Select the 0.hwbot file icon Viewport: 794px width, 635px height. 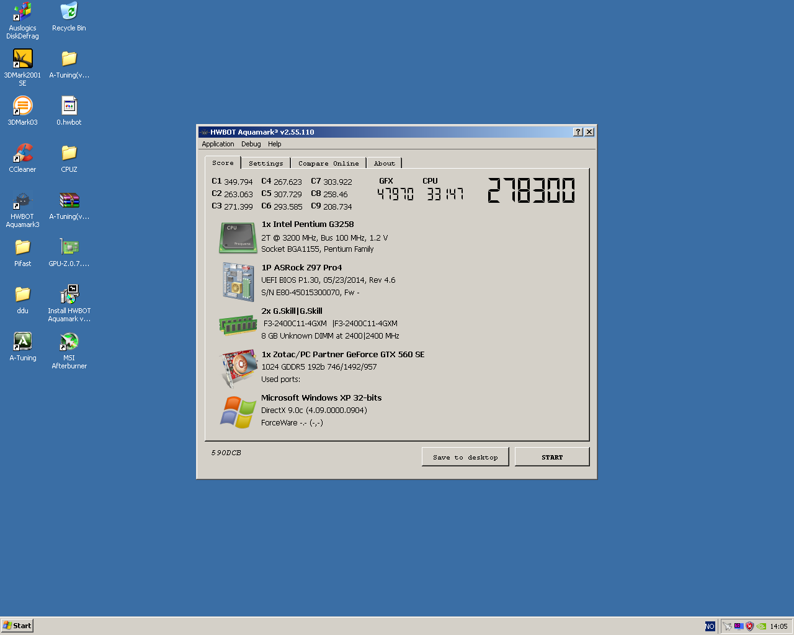tap(69, 111)
